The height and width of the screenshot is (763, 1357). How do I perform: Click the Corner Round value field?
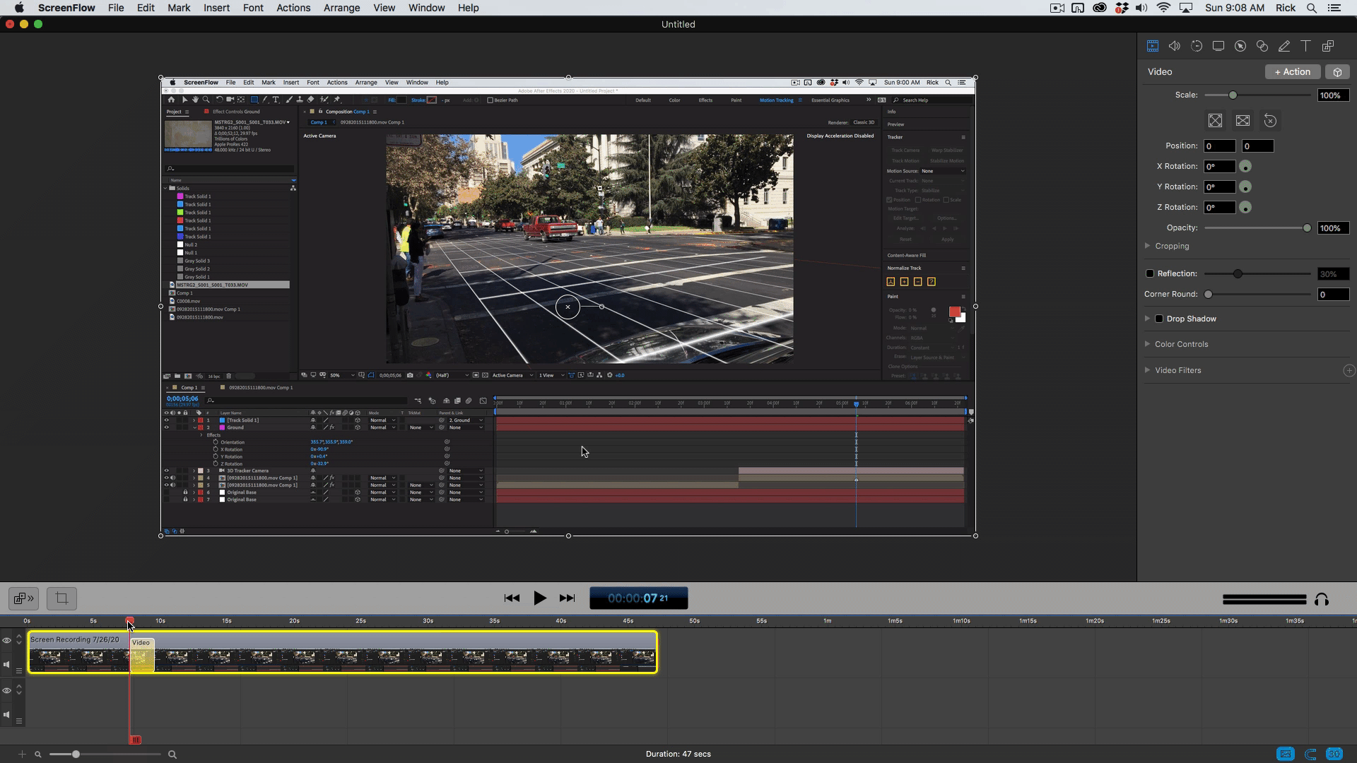coord(1332,295)
